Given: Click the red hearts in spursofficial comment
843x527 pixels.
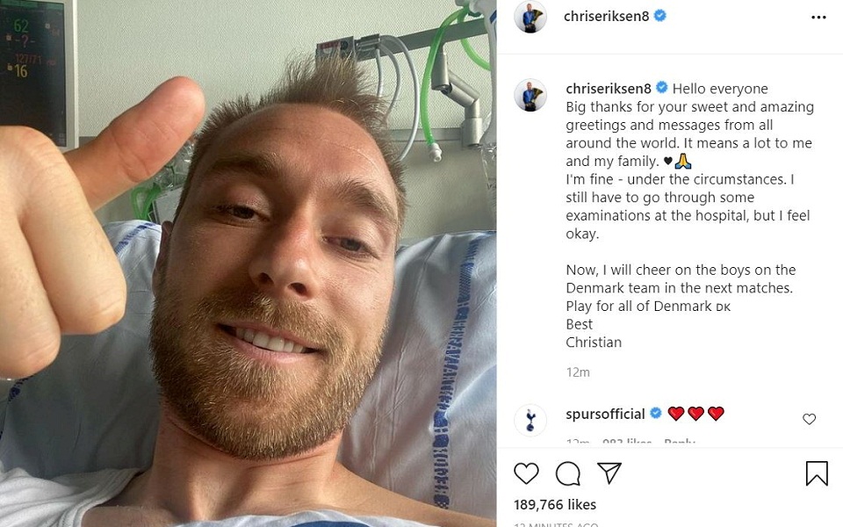Looking at the screenshot, I should pyautogui.click(x=695, y=414).
